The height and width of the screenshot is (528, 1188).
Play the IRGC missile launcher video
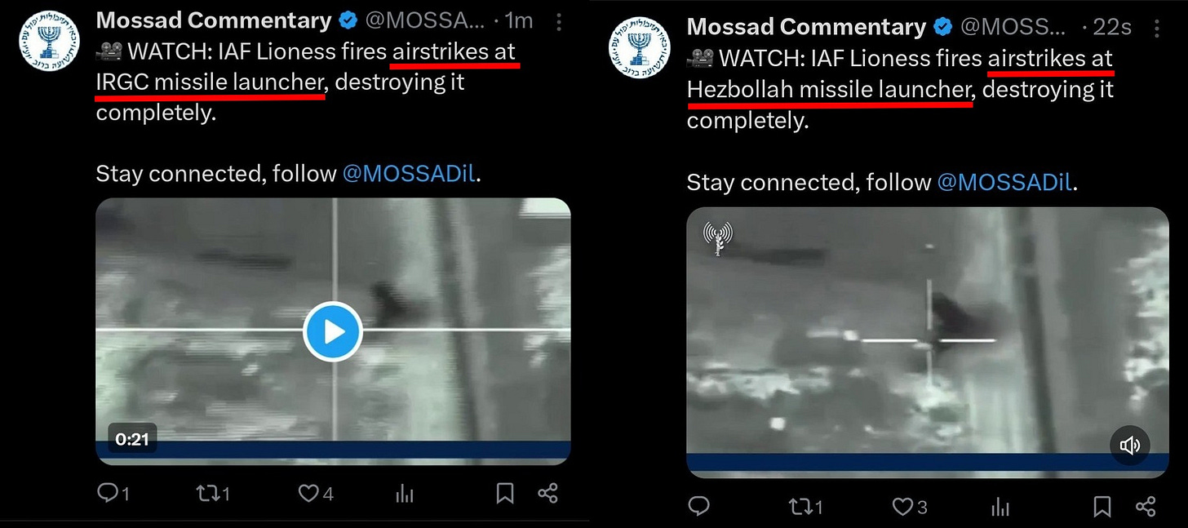(x=333, y=331)
